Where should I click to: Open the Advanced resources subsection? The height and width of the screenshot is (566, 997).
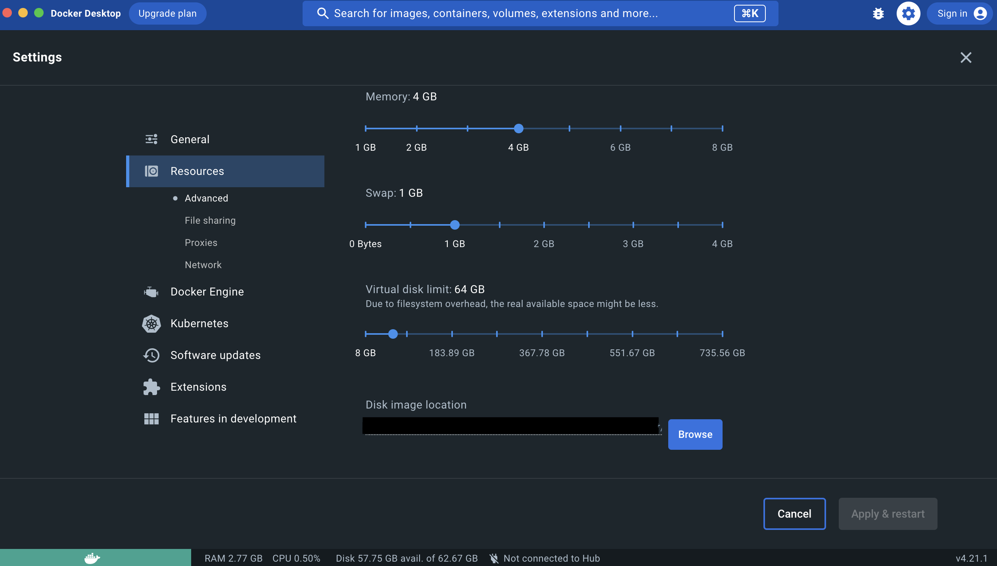pos(206,198)
